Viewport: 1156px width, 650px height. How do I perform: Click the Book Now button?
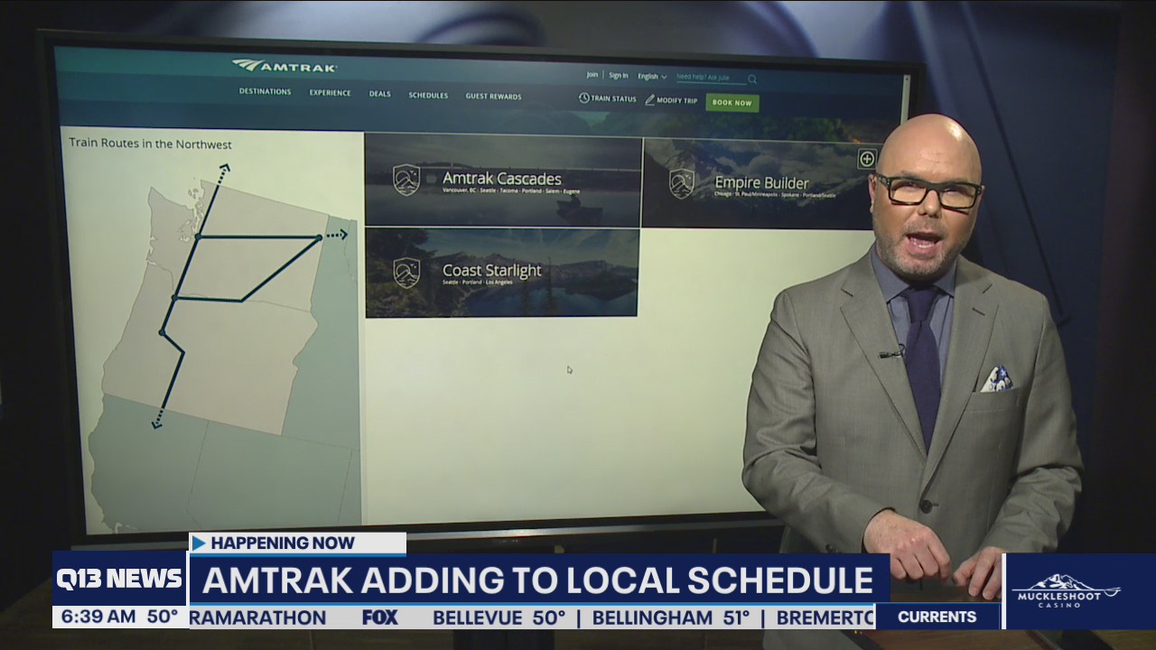coord(732,103)
